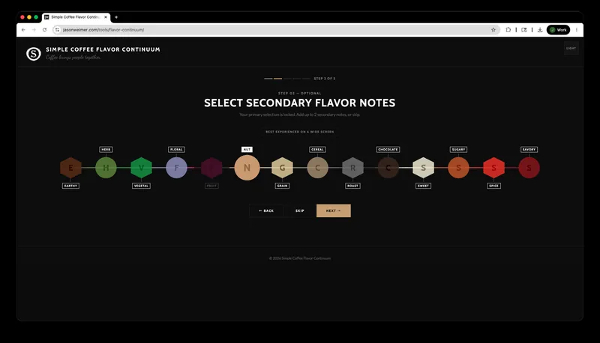This screenshot has width=600, height=343.
Task: Click the Spice label tag
Action: pos(493,186)
